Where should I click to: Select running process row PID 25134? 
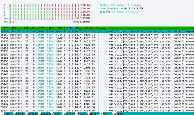tap(97, 110)
